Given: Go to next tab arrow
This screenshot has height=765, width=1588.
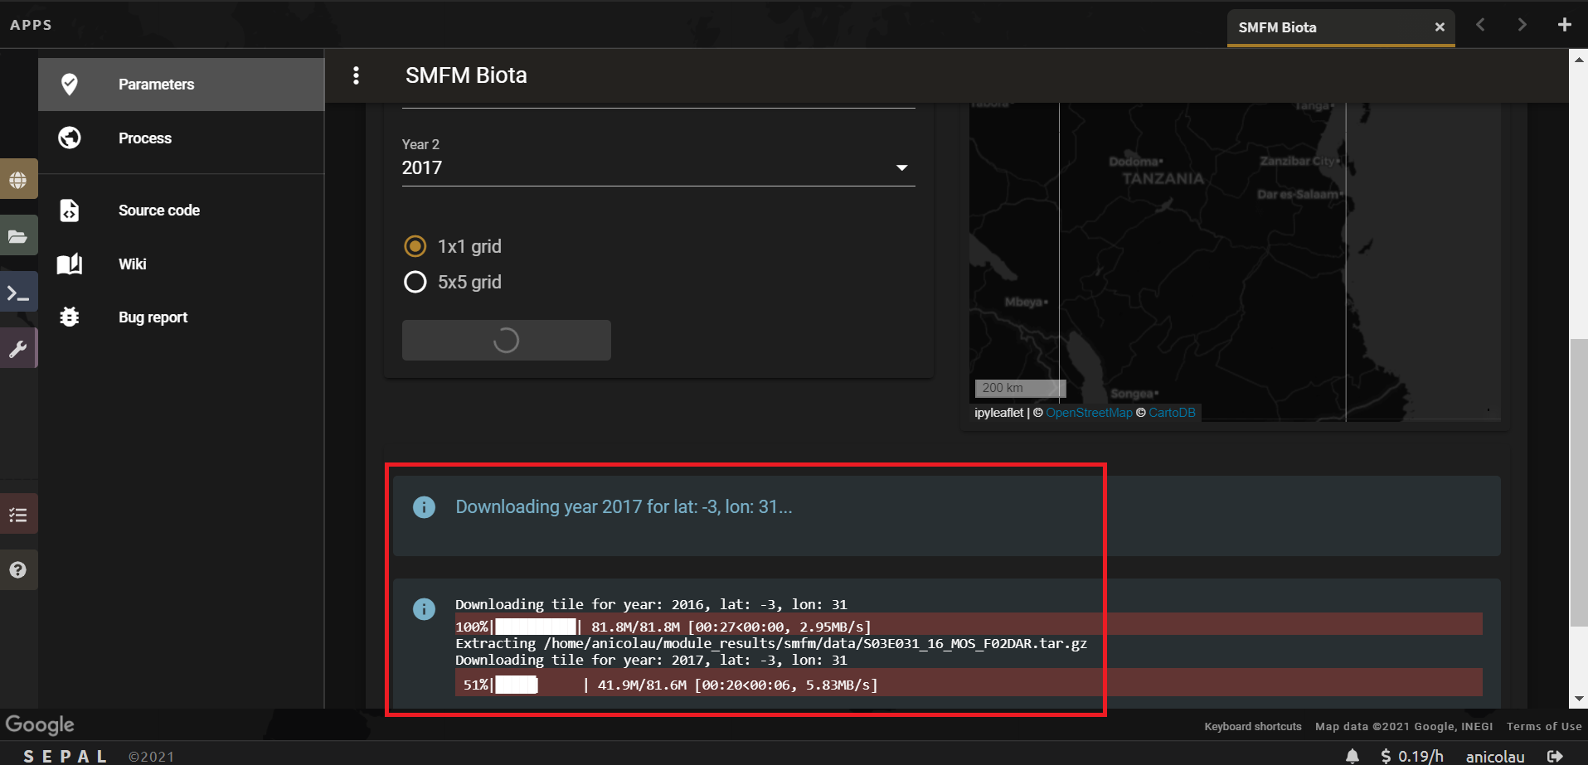Looking at the screenshot, I should pos(1522,25).
